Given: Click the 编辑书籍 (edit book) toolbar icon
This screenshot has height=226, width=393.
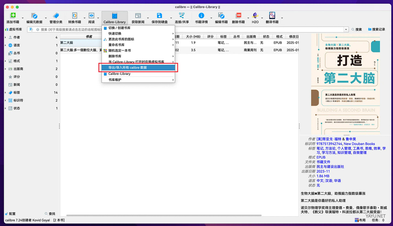Looking at the screenshot, I should [x=221, y=16].
